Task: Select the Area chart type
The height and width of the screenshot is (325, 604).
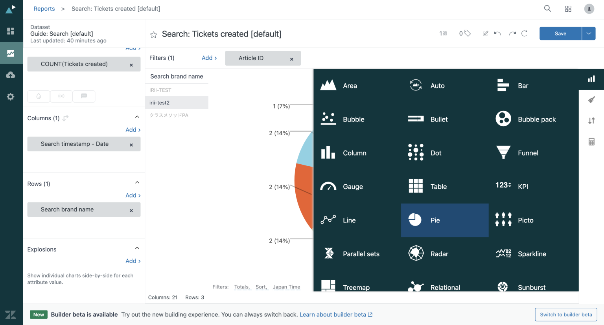Action: click(357, 86)
